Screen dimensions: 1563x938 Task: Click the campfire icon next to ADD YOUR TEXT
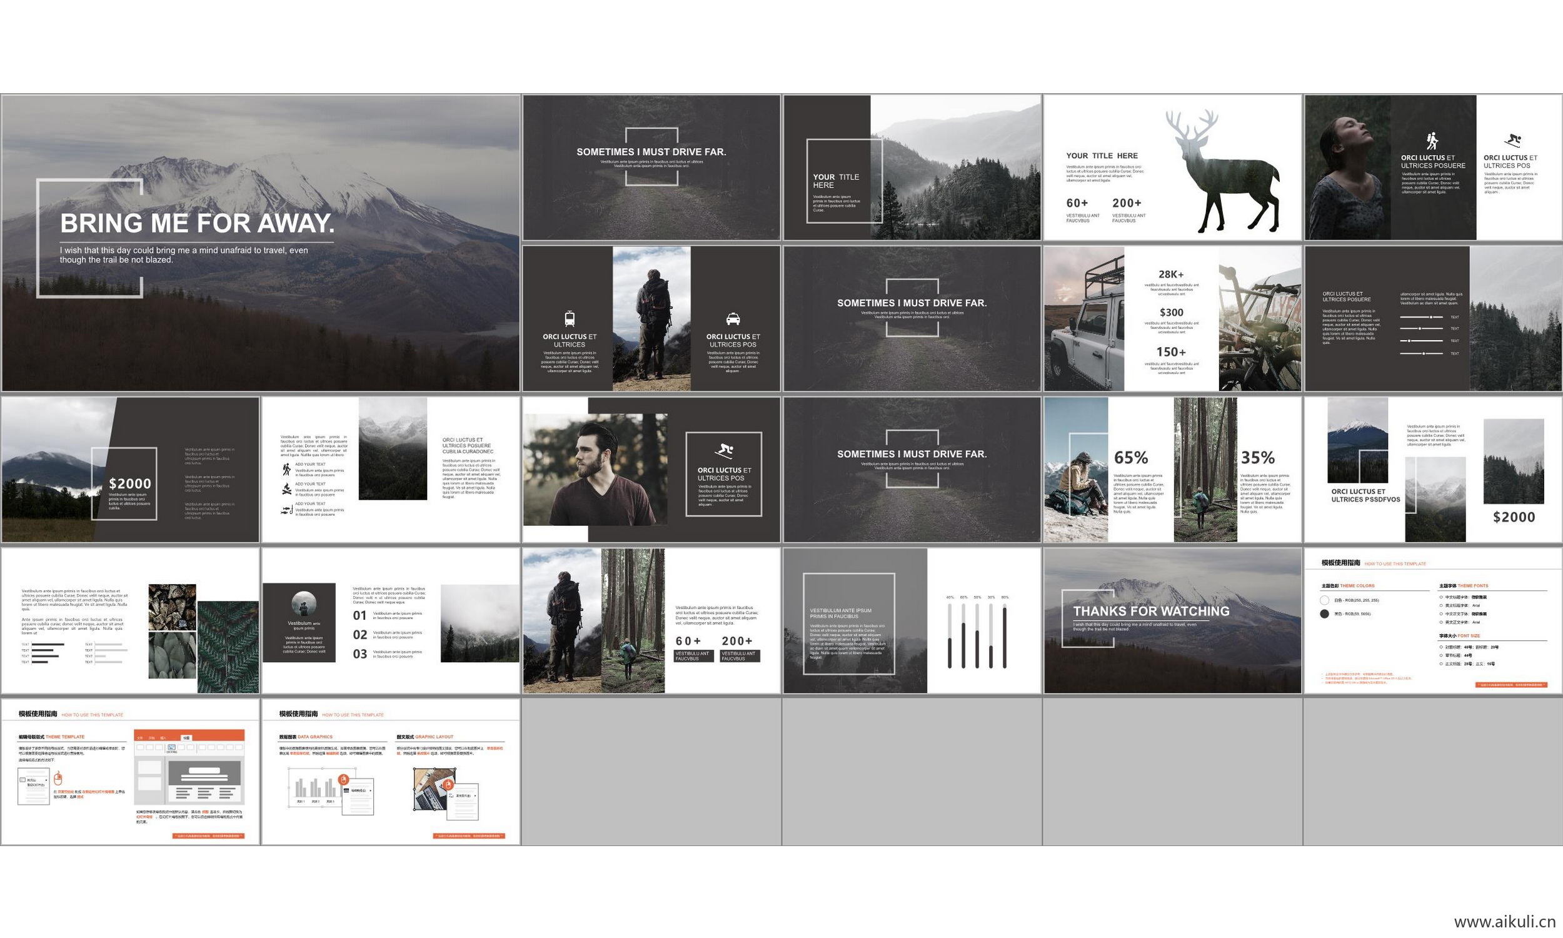(x=287, y=488)
